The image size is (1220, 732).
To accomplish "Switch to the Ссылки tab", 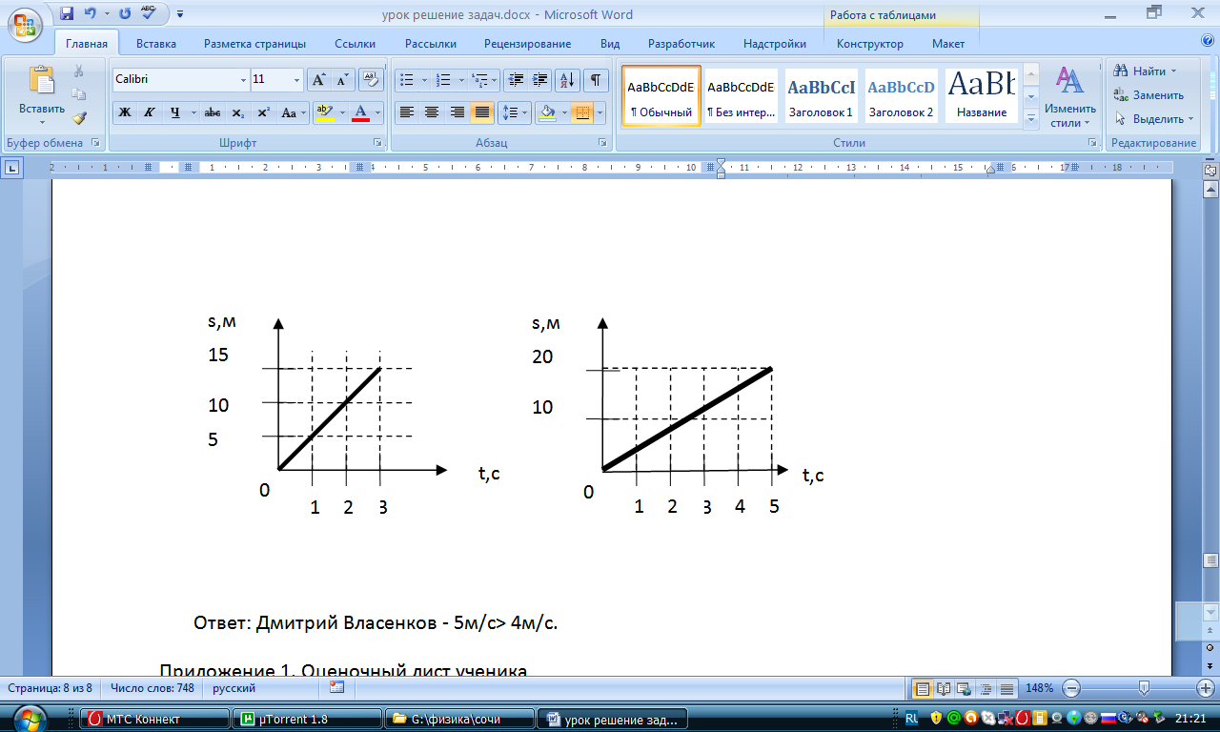I will (x=355, y=44).
